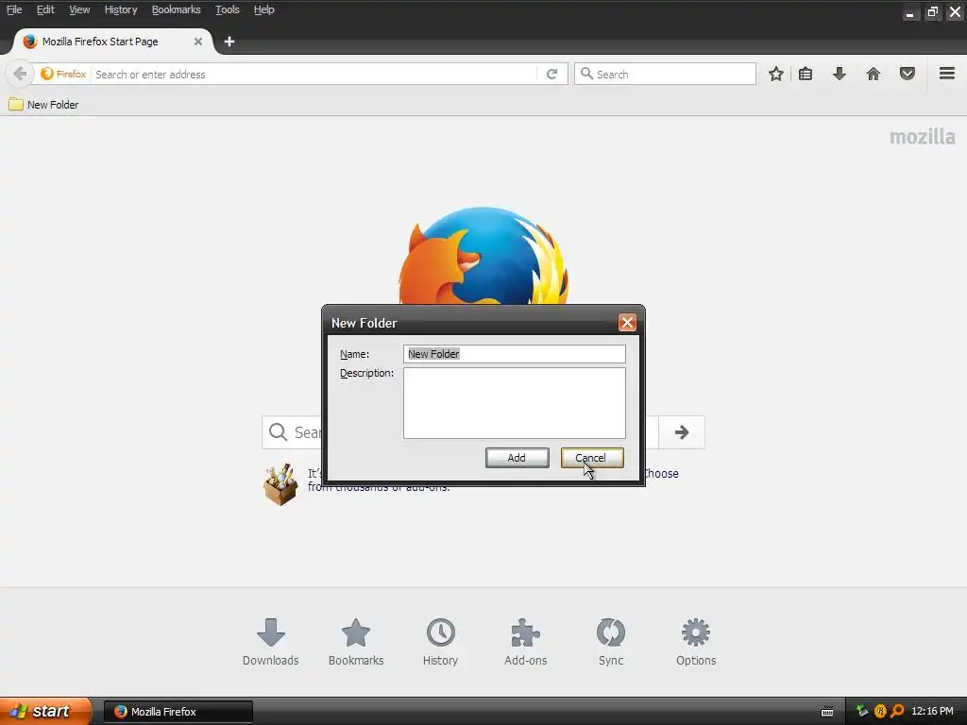Open the Pocket icon in toolbar
This screenshot has width=967, height=725.
[x=908, y=74]
